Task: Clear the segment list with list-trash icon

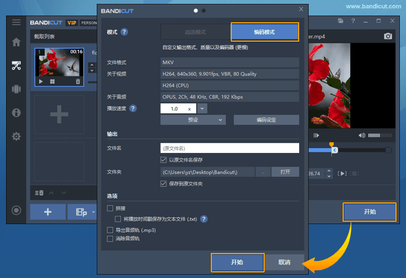Action: [39, 193]
